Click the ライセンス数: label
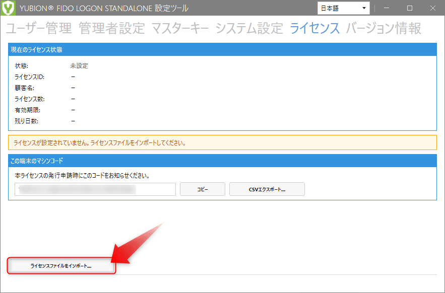This screenshot has width=445, height=293. pyautogui.click(x=30, y=99)
